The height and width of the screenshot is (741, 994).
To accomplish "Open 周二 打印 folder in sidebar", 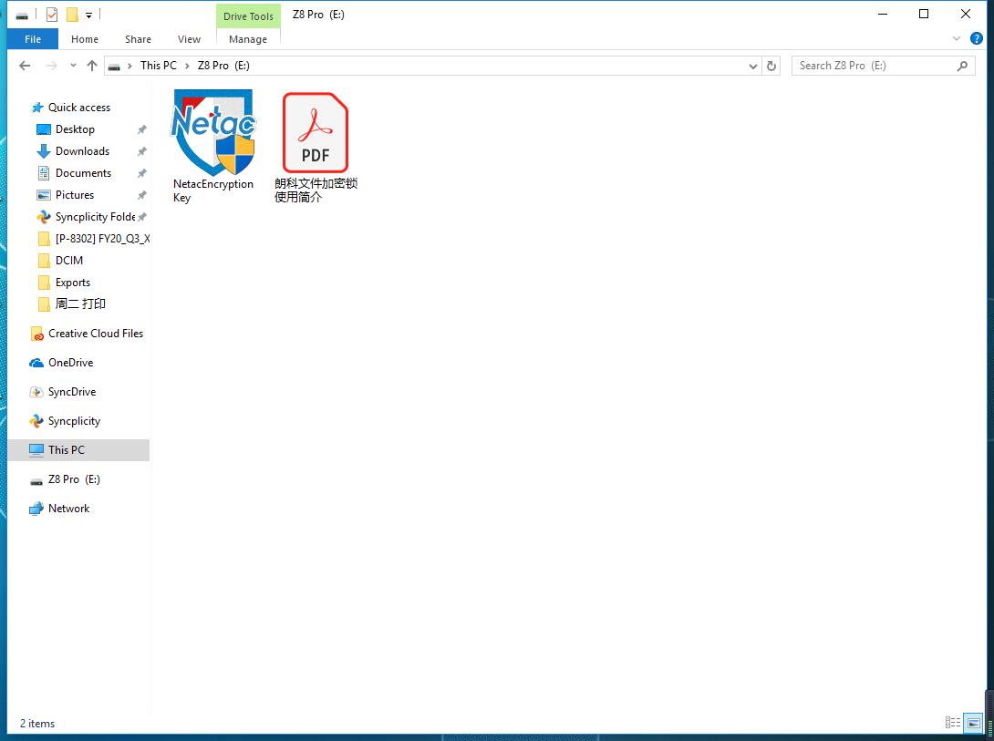I will (80, 304).
